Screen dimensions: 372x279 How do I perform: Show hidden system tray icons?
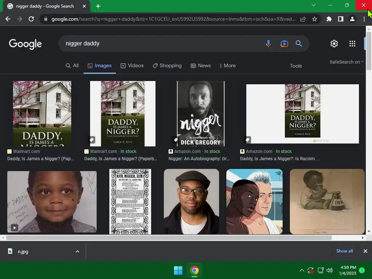(x=302, y=270)
